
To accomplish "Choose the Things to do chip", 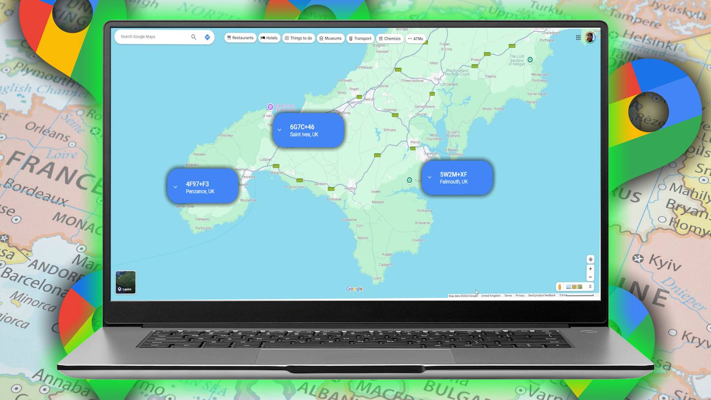I will click(x=299, y=38).
